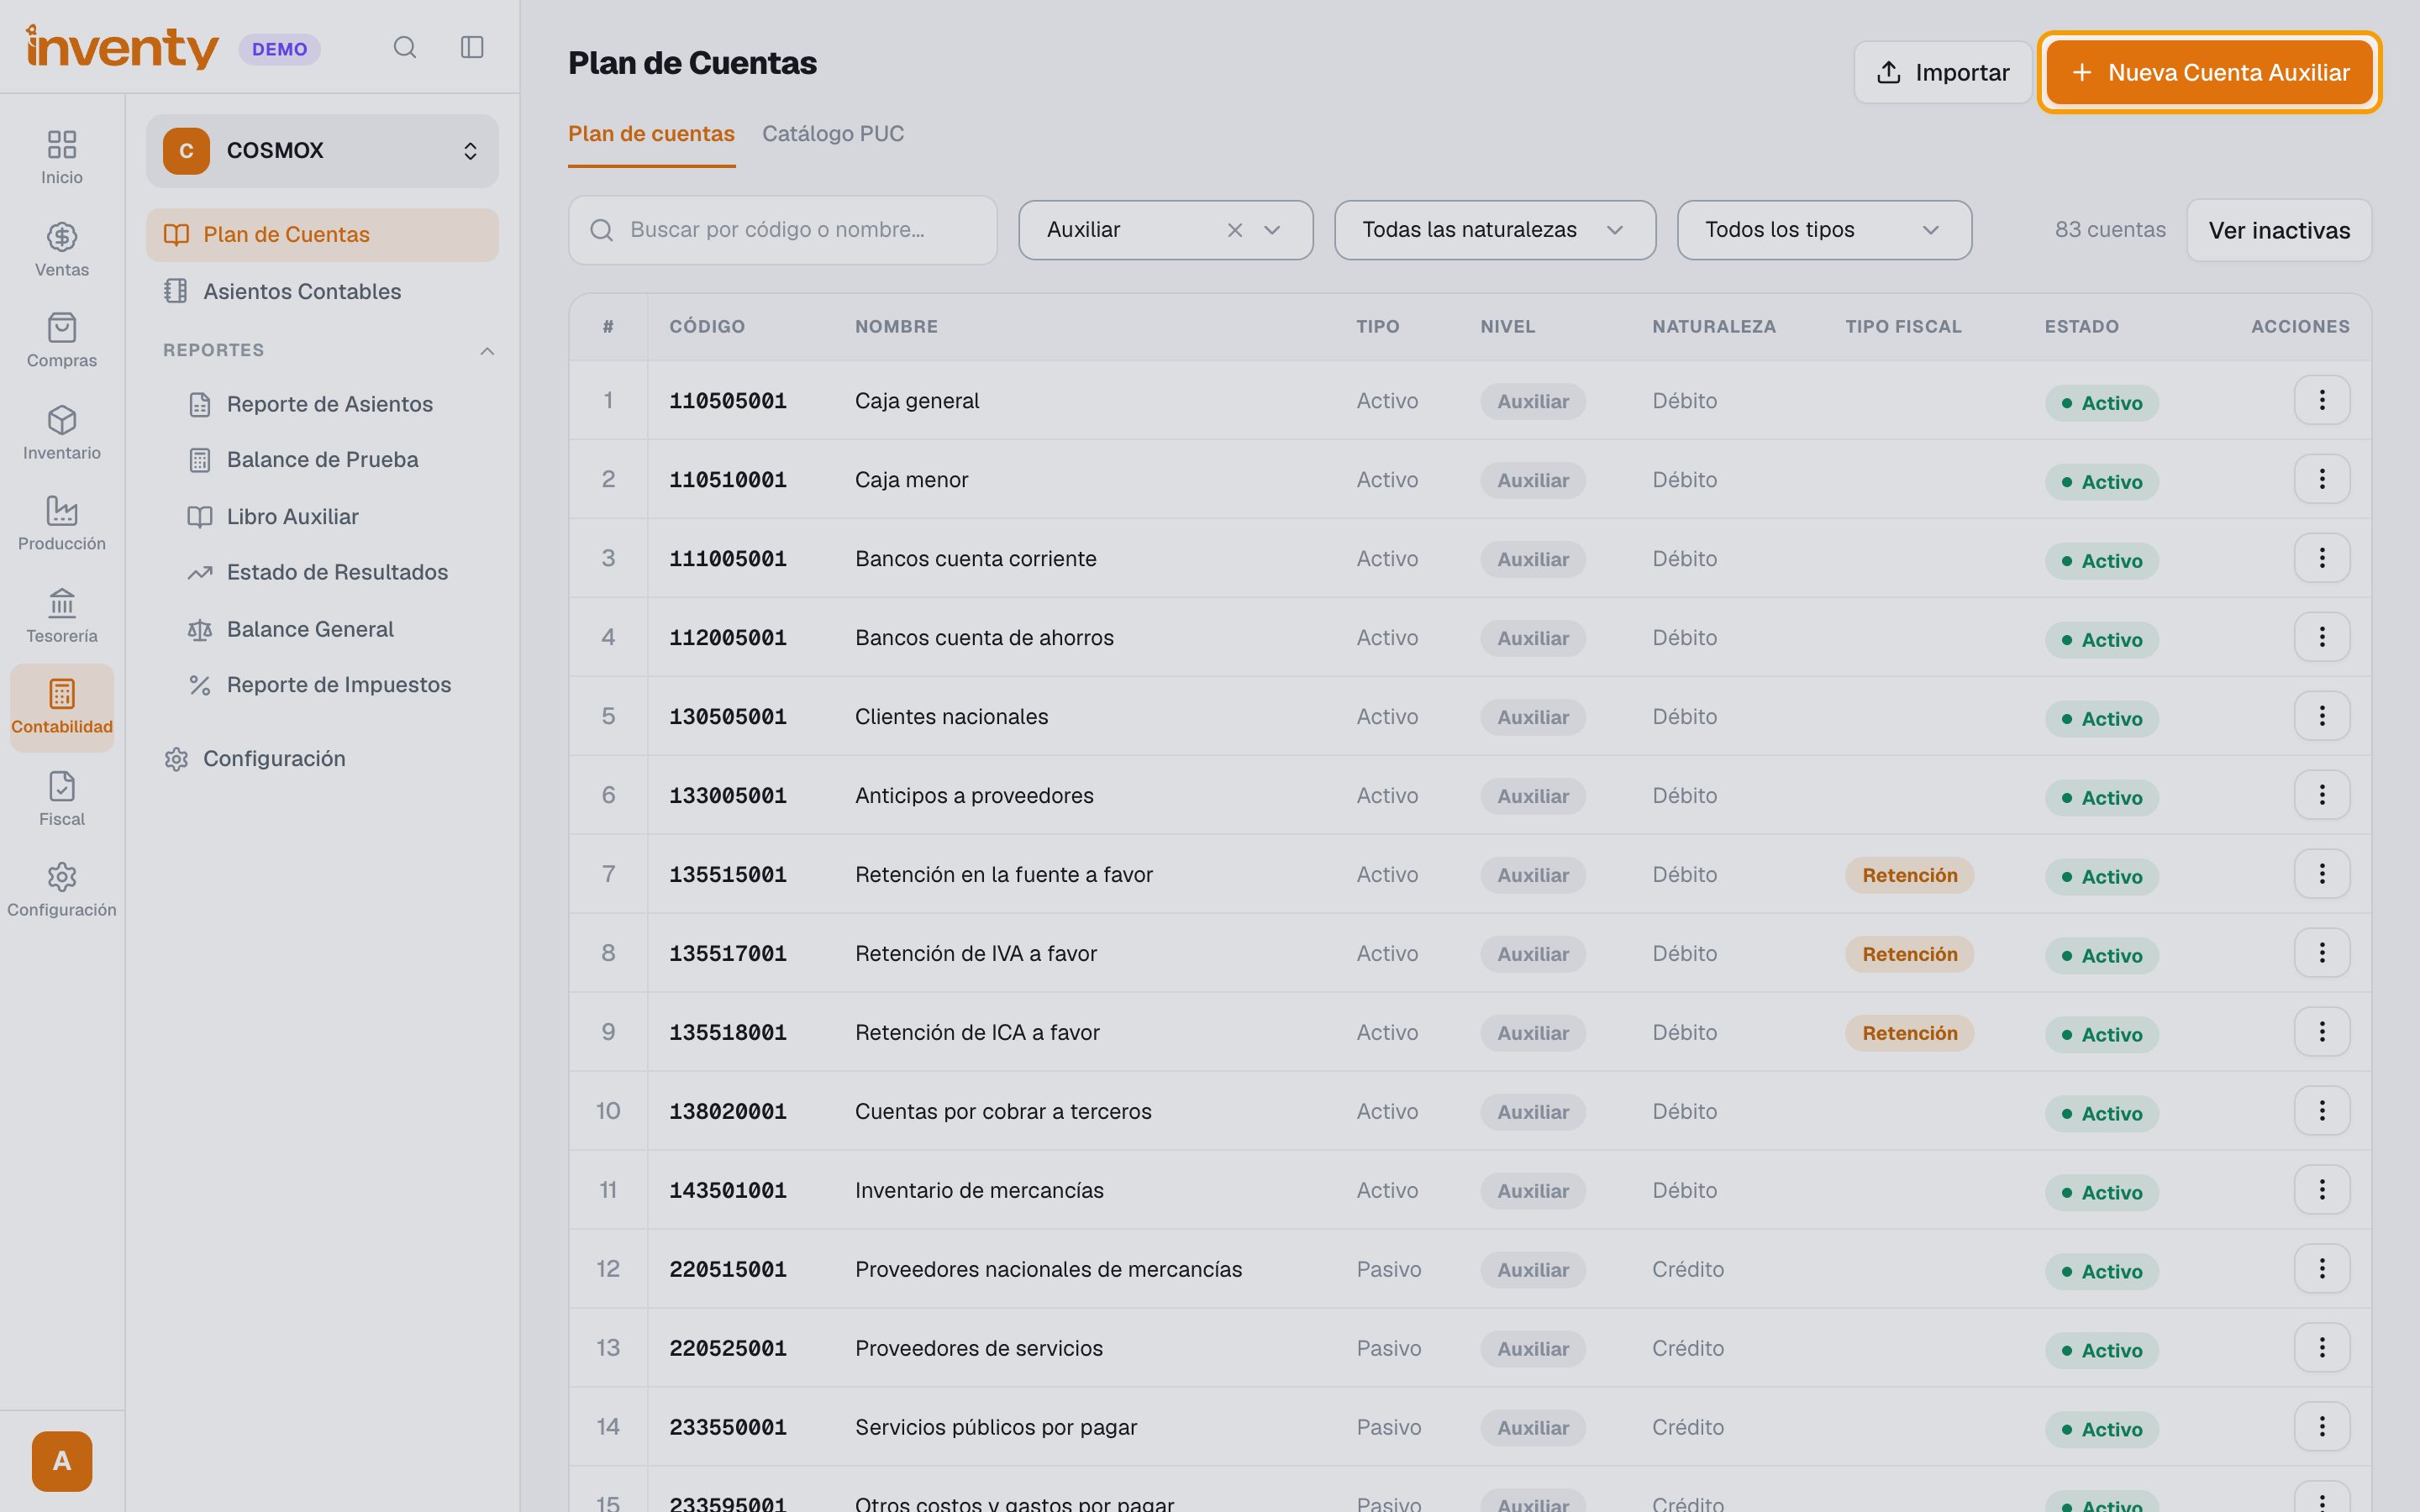
Task: Open actions menu for Inventario de mercancías
Action: click(x=2321, y=1190)
